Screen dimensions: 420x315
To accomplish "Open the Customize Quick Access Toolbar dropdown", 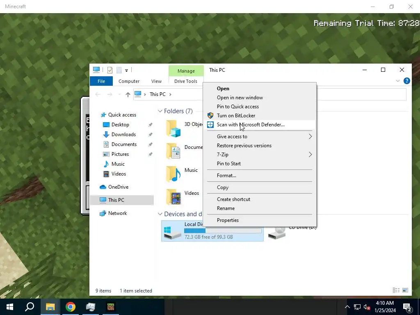I will pyautogui.click(x=126, y=71).
